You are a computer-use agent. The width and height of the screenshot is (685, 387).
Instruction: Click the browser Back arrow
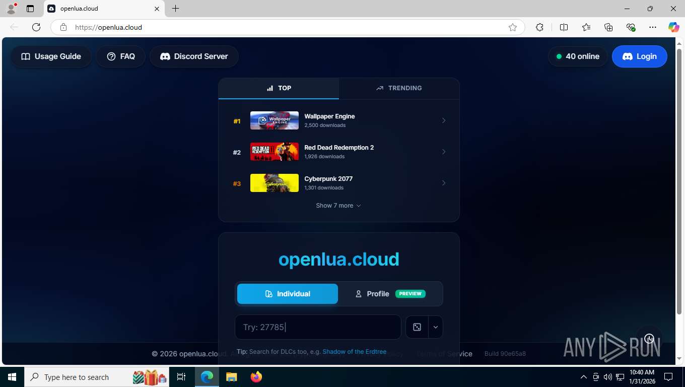tap(14, 27)
